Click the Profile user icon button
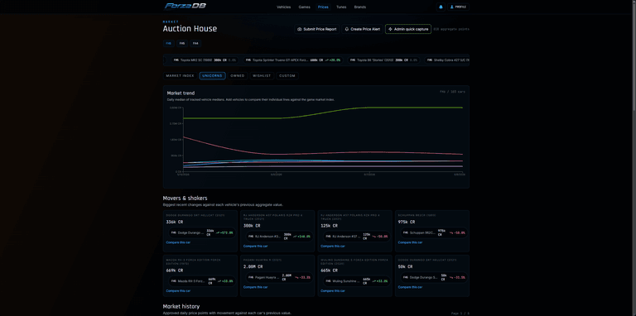 click(x=452, y=7)
